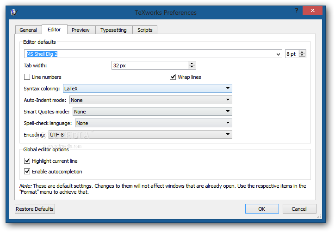Click the Editor defaults group title
Viewport: 335px width, 232px height.
tap(39, 42)
